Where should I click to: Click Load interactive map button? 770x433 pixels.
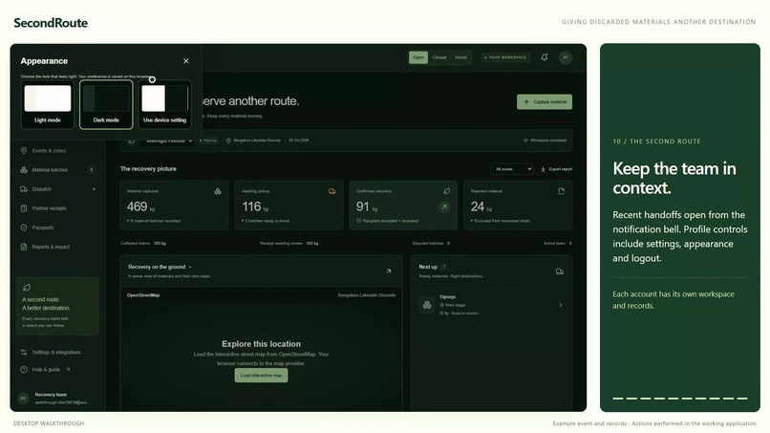(261, 375)
